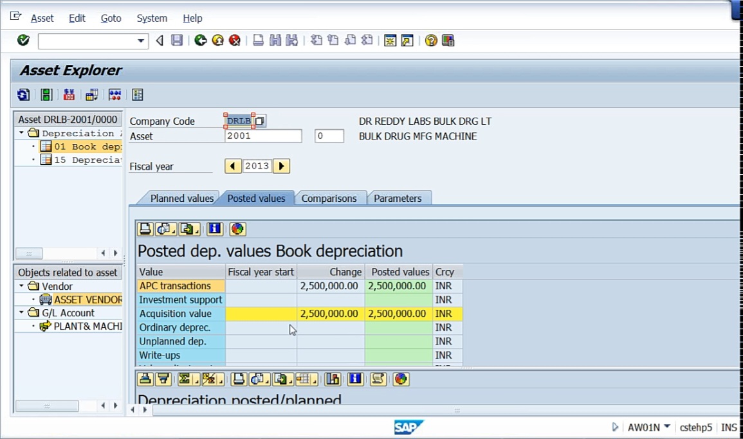Viewport: 743px width, 439px height.
Task: Click the Depreciation Calculation icon
Action: (91, 94)
